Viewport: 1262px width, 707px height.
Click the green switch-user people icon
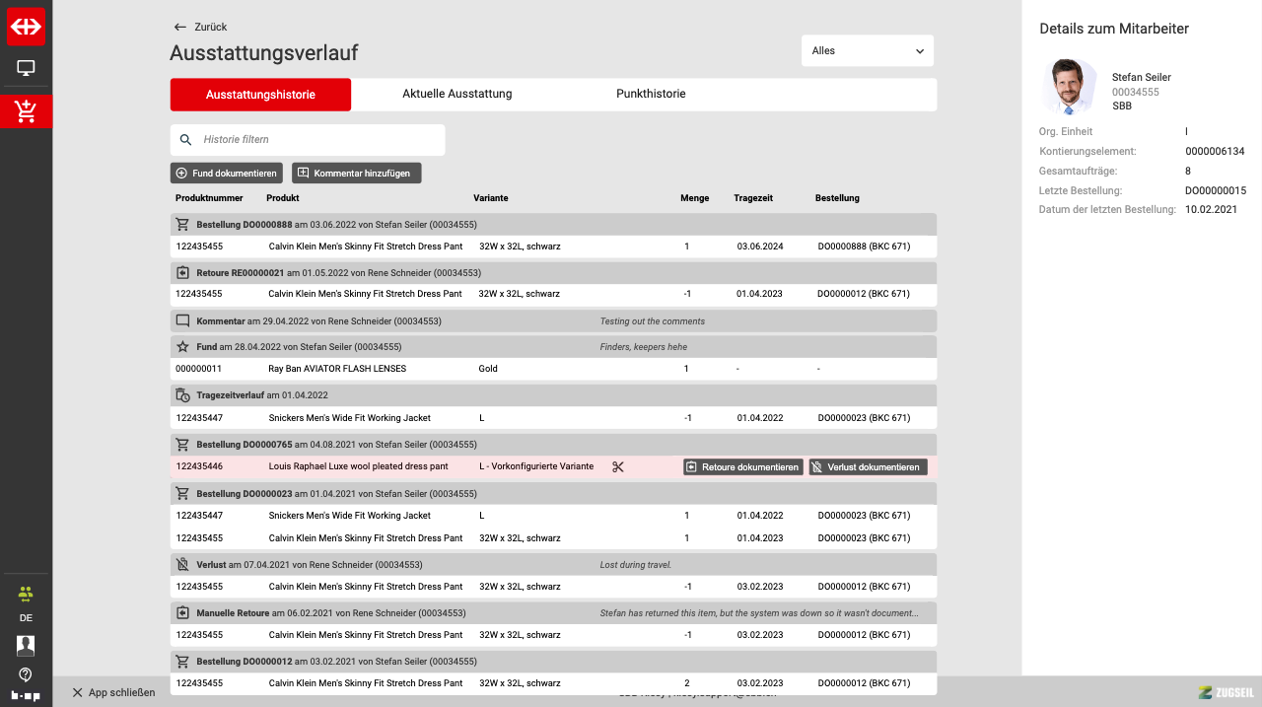pyautogui.click(x=26, y=594)
